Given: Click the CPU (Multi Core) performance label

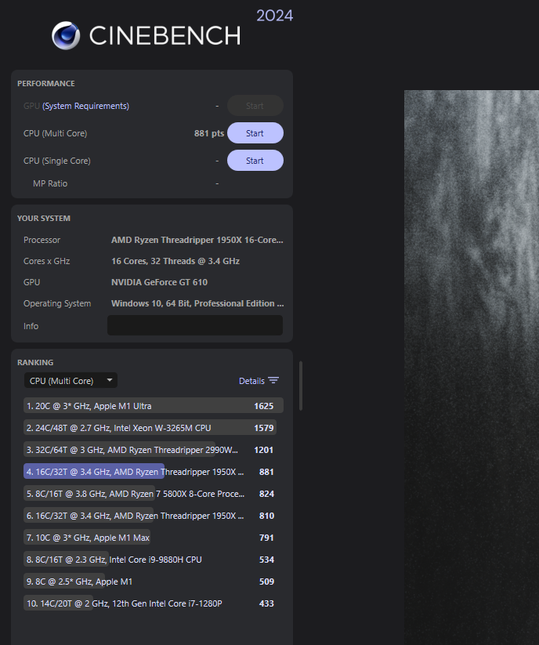Looking at the screenshot, I should coord(55,133).
